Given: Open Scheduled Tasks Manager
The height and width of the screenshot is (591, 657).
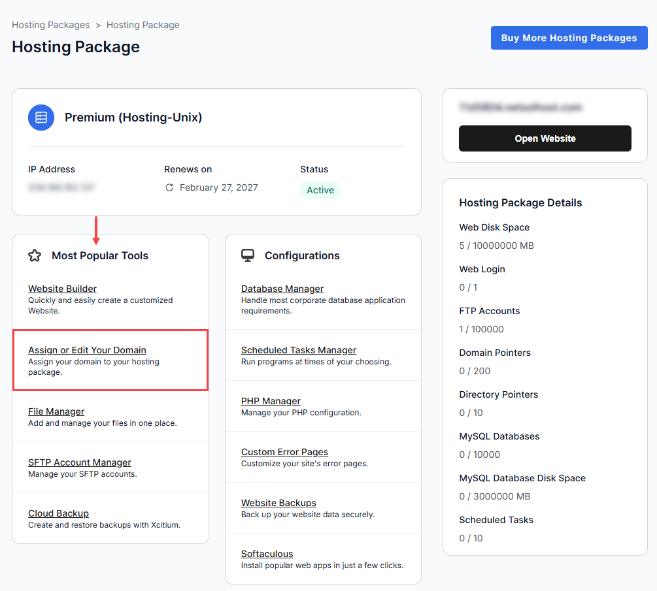Looking at the screenshot, I should 298,350.
